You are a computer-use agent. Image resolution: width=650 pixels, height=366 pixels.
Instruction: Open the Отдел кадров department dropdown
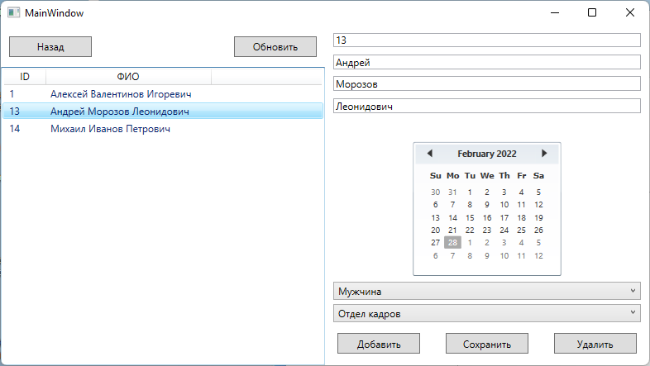(487, 313)
